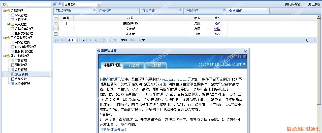Viewport: 322px width, 133px height.
Task: Open 系统公告 in the tree
Action: (21, 79)
